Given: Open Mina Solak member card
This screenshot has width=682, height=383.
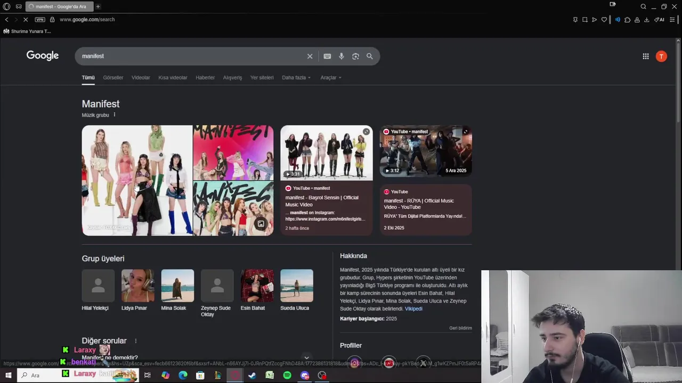Looking at the screenshot, I should pyautogui.click(x=177, y=290).
